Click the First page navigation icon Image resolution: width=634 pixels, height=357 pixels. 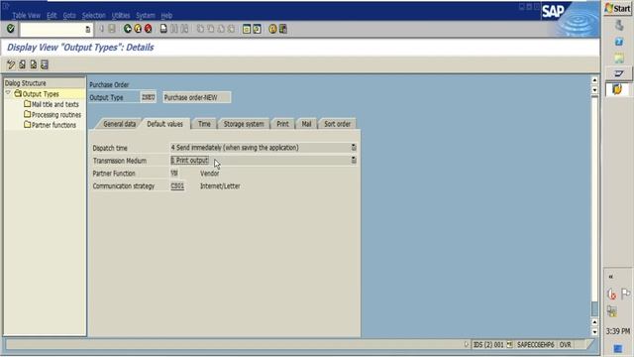(x=200, y=29)
